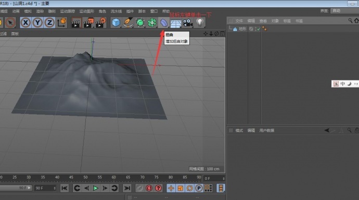Open object manager 编辑 menu
Image resolution: width=359 pixels, height=200 pixels.
[x=251, y=21]
